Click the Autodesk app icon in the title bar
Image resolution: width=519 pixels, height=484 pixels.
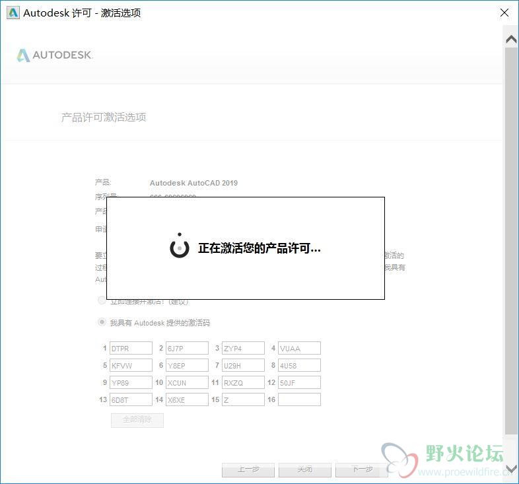[13, 13]
